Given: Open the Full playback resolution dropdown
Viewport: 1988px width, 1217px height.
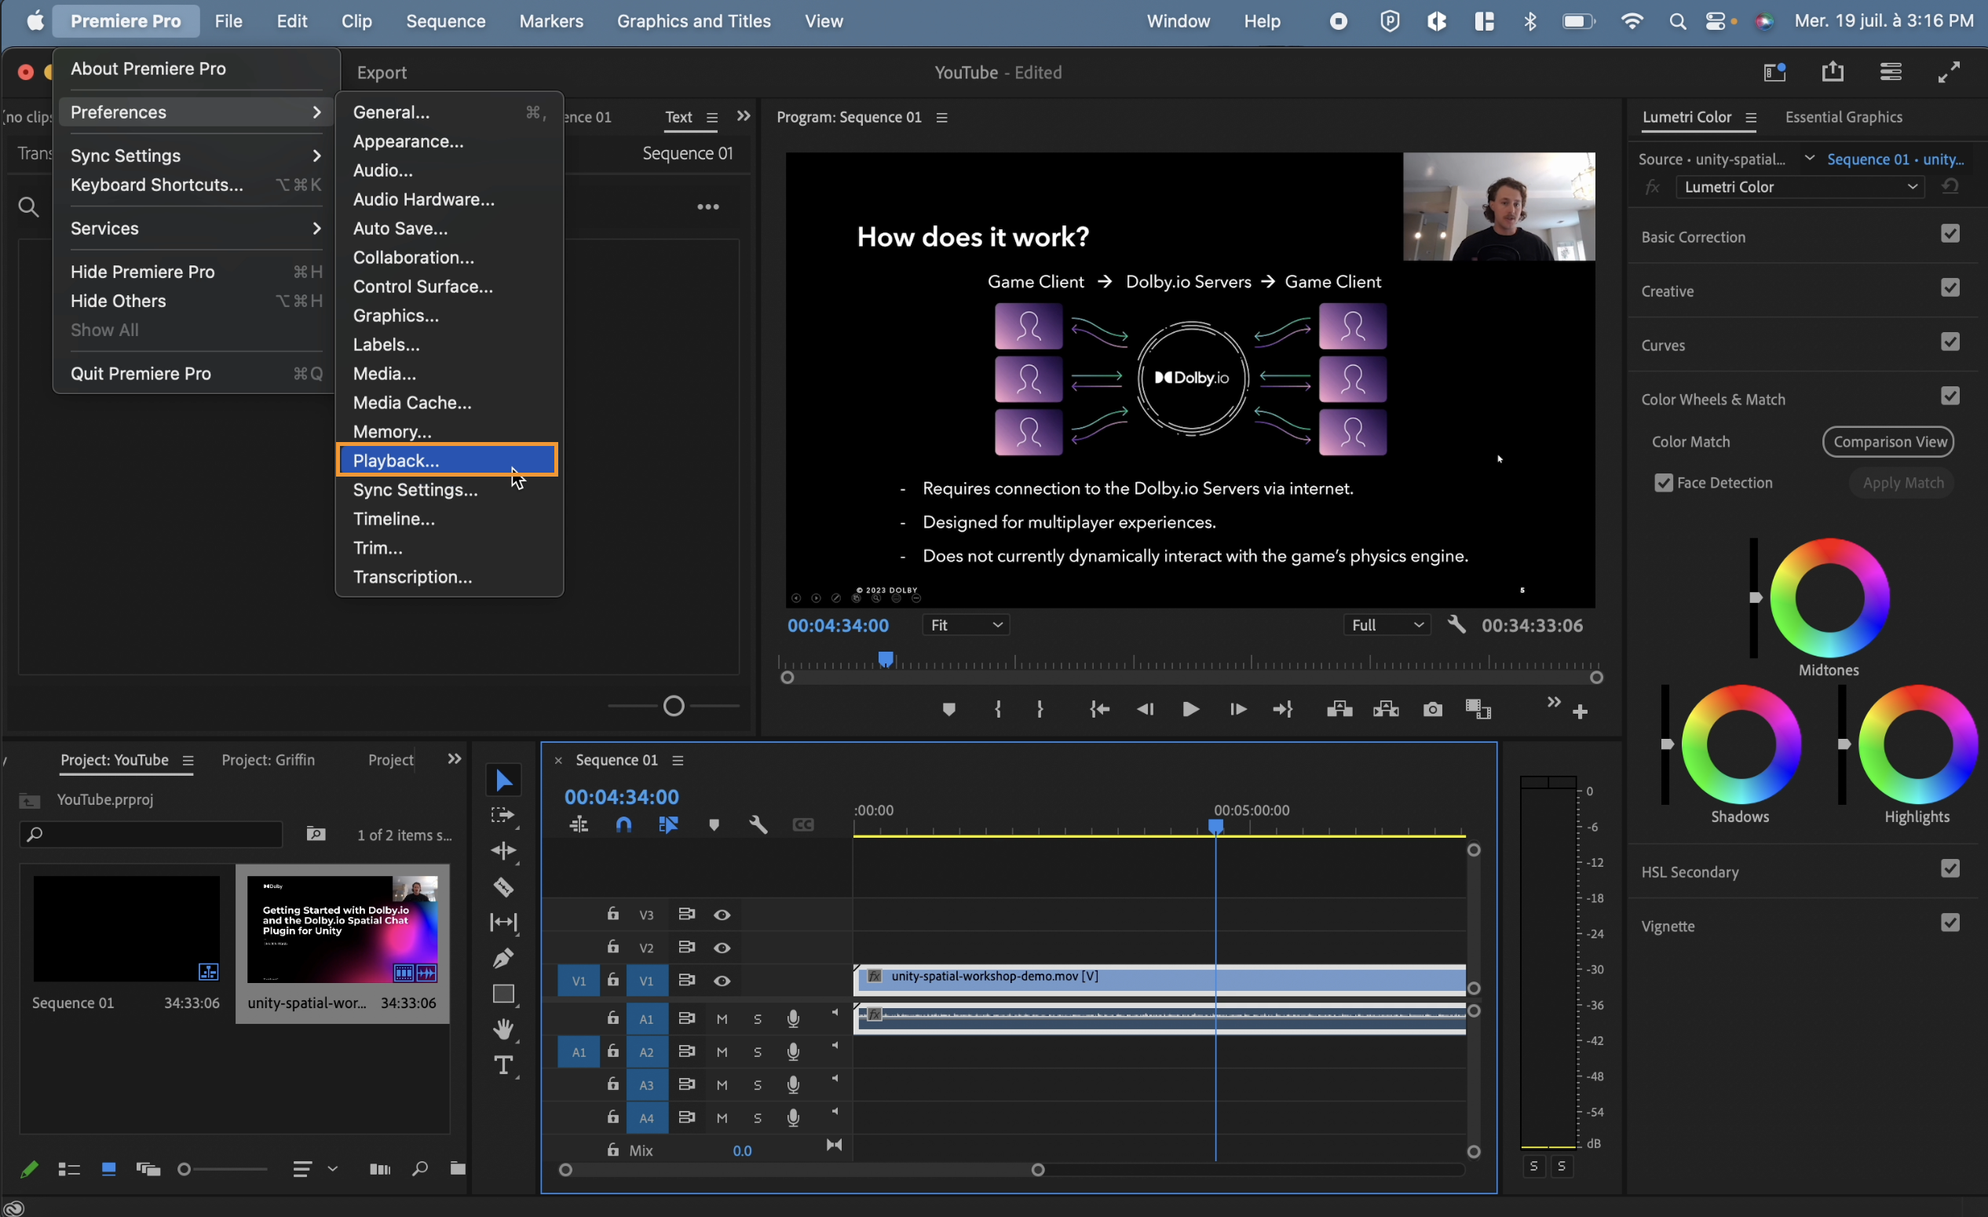Looking at the screenshot, I should 1386,625.
